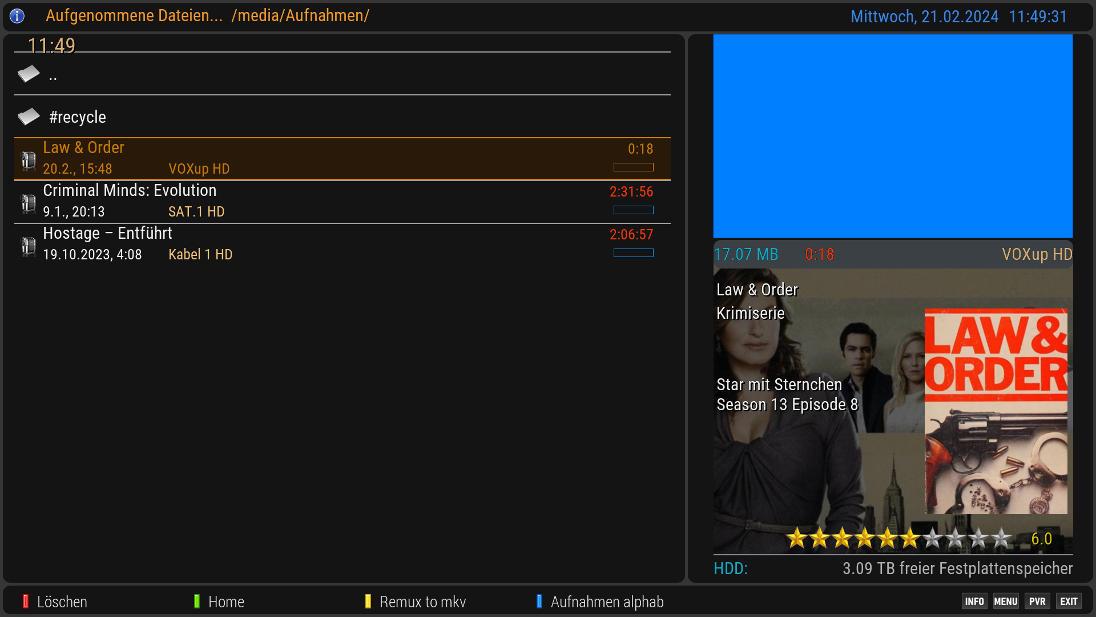Screen dimensions: 1096x617
Task: Click the Law & Order recording film icon
Action: (x=29, y=161)
